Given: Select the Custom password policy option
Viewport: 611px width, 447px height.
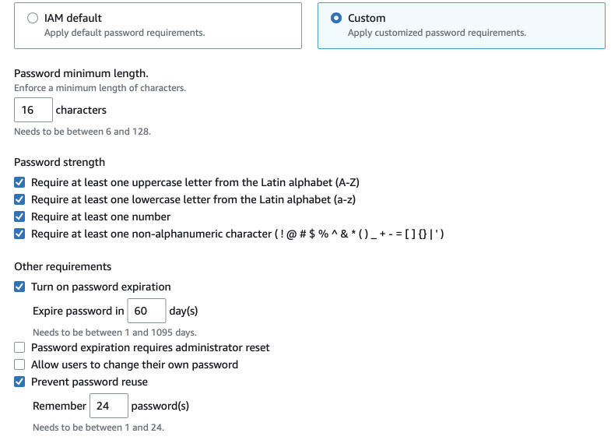Looking at the screenshot, I should [x=336, y=18].
